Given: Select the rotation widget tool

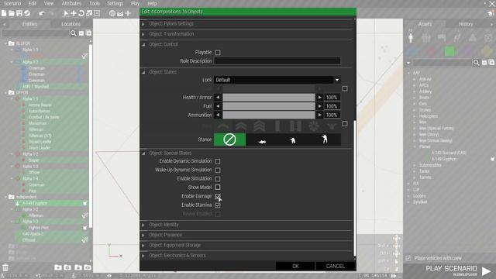Looking at the screenshot, I should 81,13.
